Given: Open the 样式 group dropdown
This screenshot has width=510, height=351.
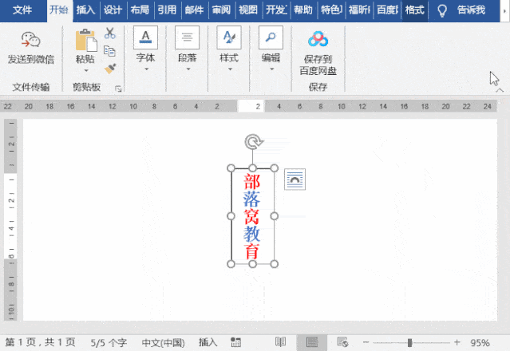Looking at the screenshot, I should point(229,49).
